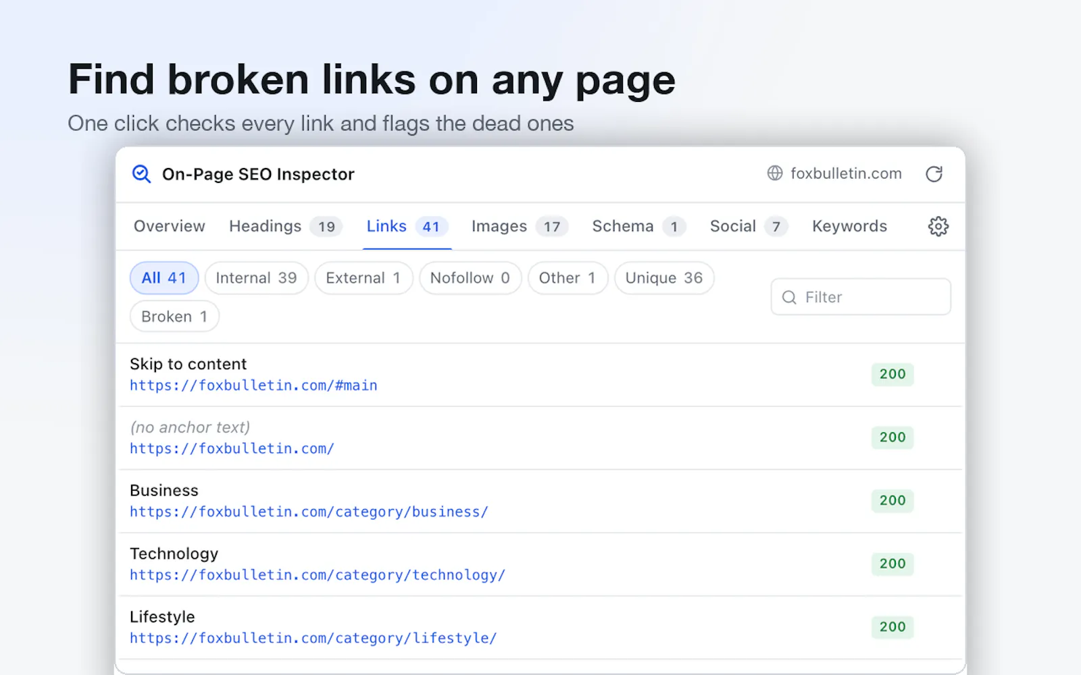Click the 200 status badge for Skip to content
The width and height of the screenshot is (1081, 675).
893,374
